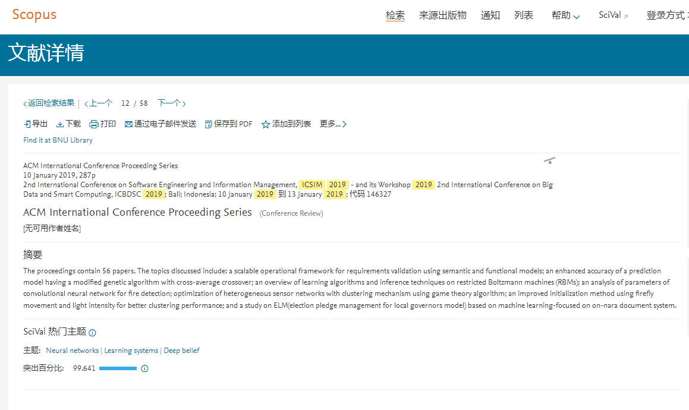Click the date line 10 January 2019, 287p
The height and width of the screenshot is (410, 689).
[x=59, y=175]
